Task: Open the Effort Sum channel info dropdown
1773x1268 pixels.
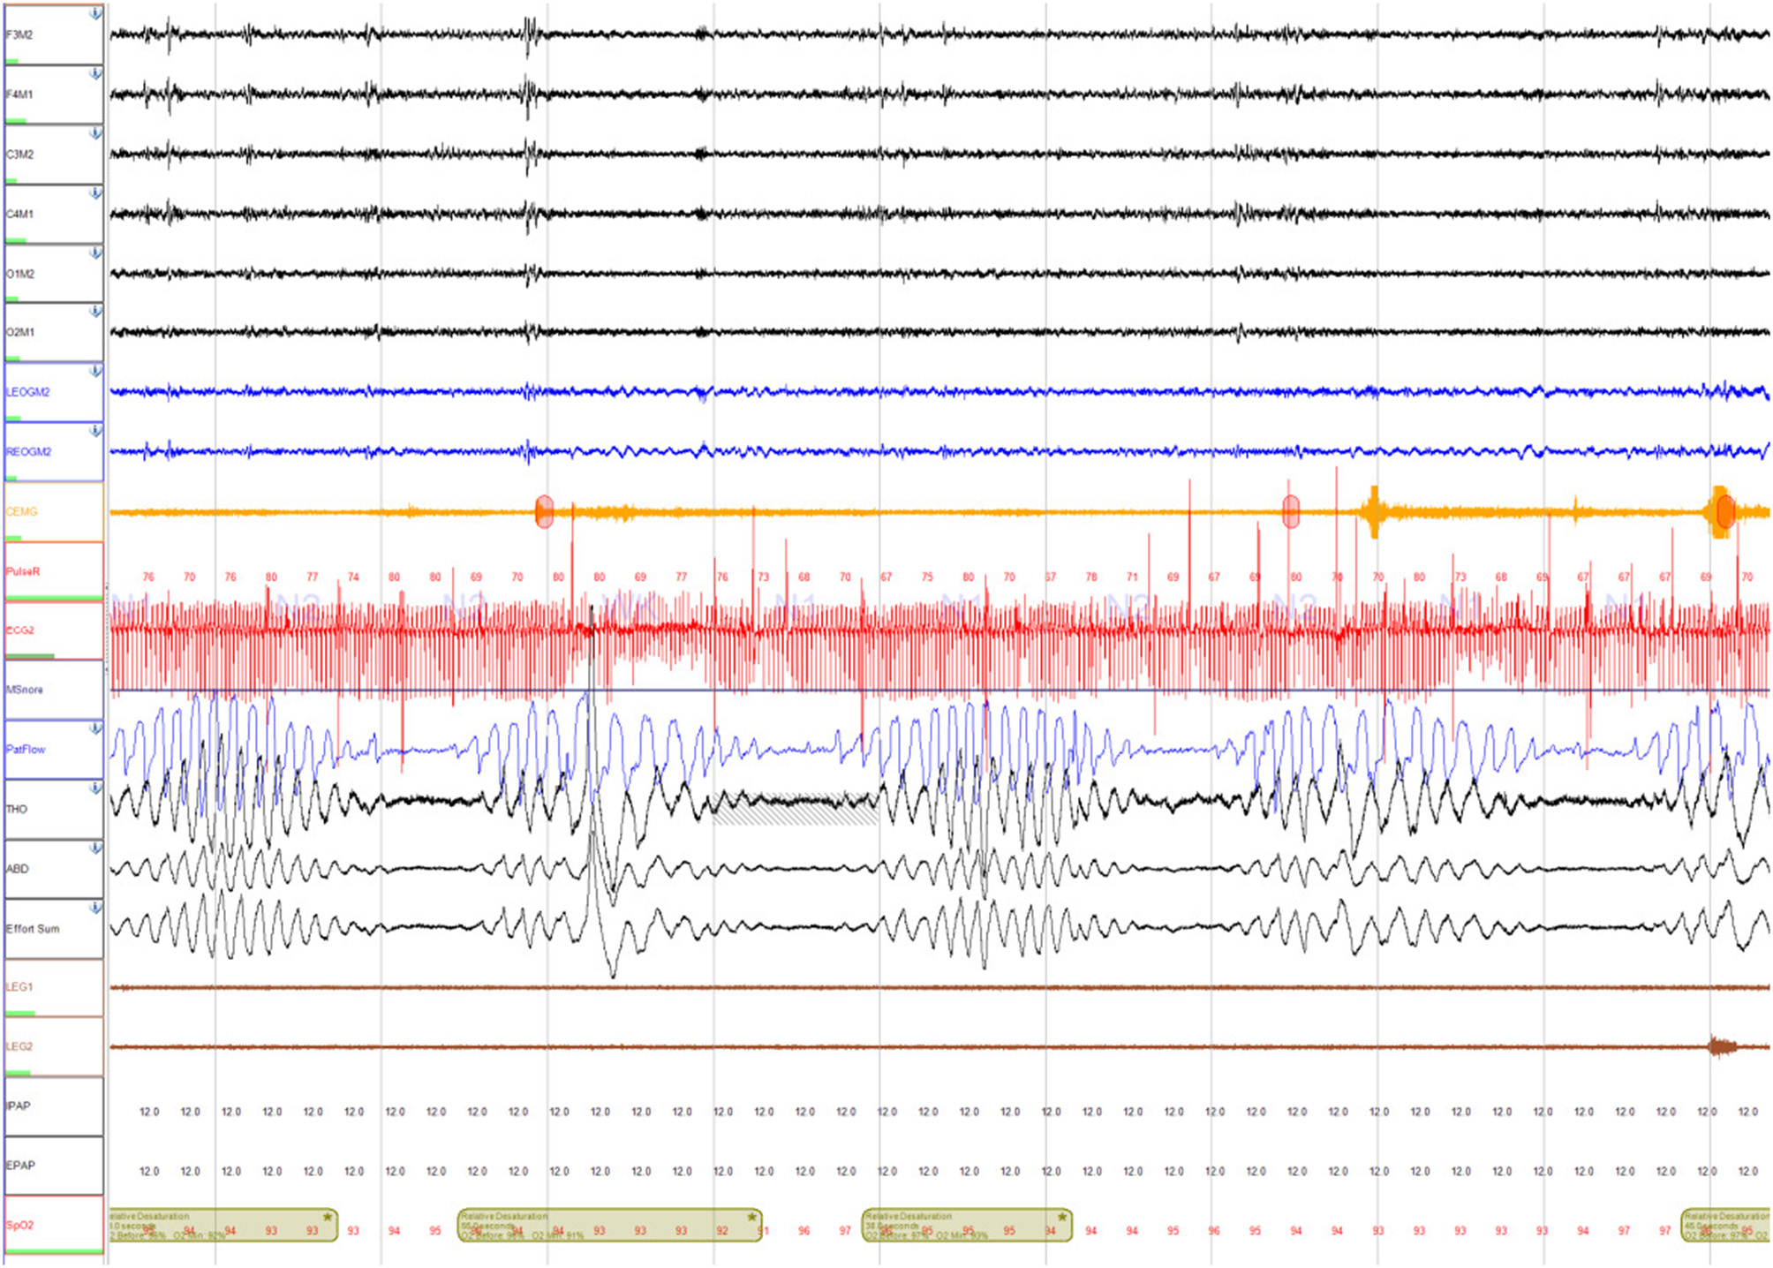Action: tap(95, 907)
